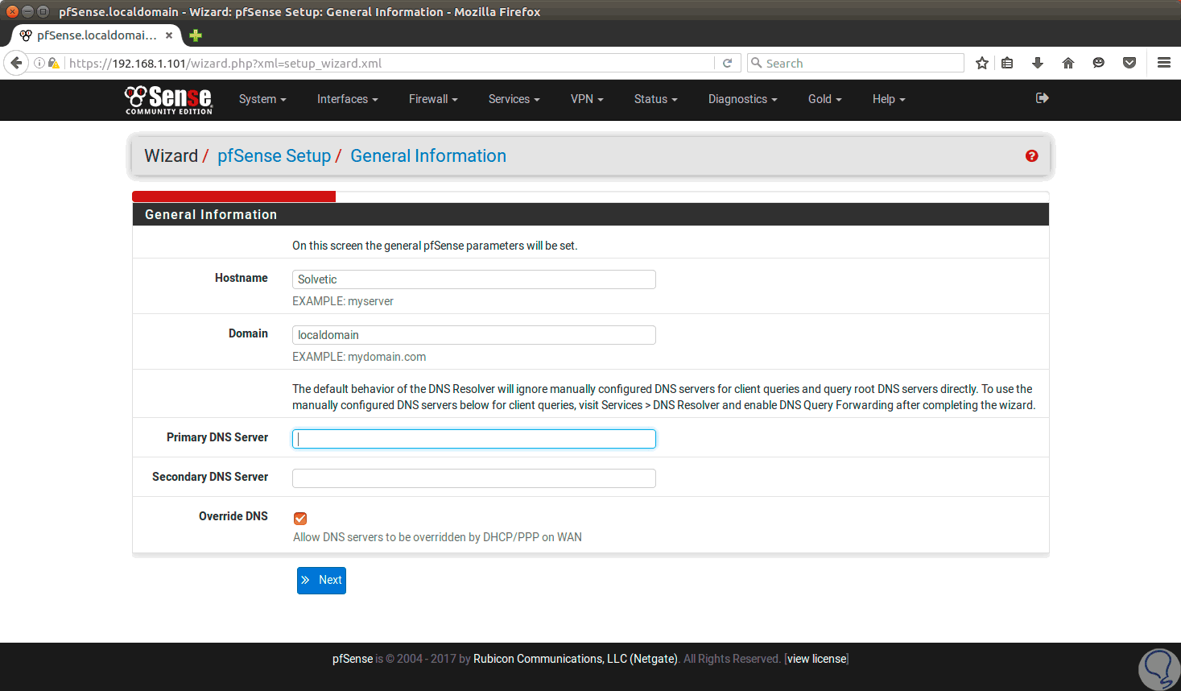Show bookmarks list icon in Firefox toolbar
The height and width of the screenshot is (691, 1181).
tap(1007, 63)
